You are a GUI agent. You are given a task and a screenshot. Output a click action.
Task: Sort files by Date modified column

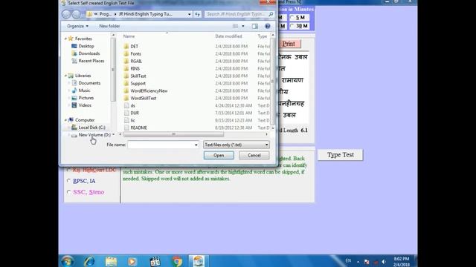pos(228,36)
